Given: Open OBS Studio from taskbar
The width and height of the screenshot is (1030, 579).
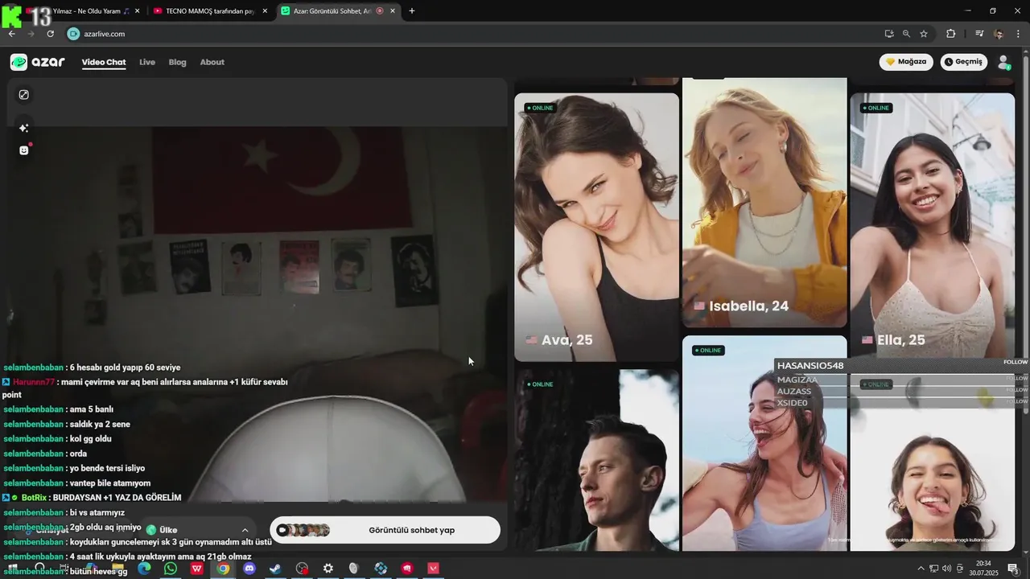Looking at the screenshot, I should (x=302, y=569).
